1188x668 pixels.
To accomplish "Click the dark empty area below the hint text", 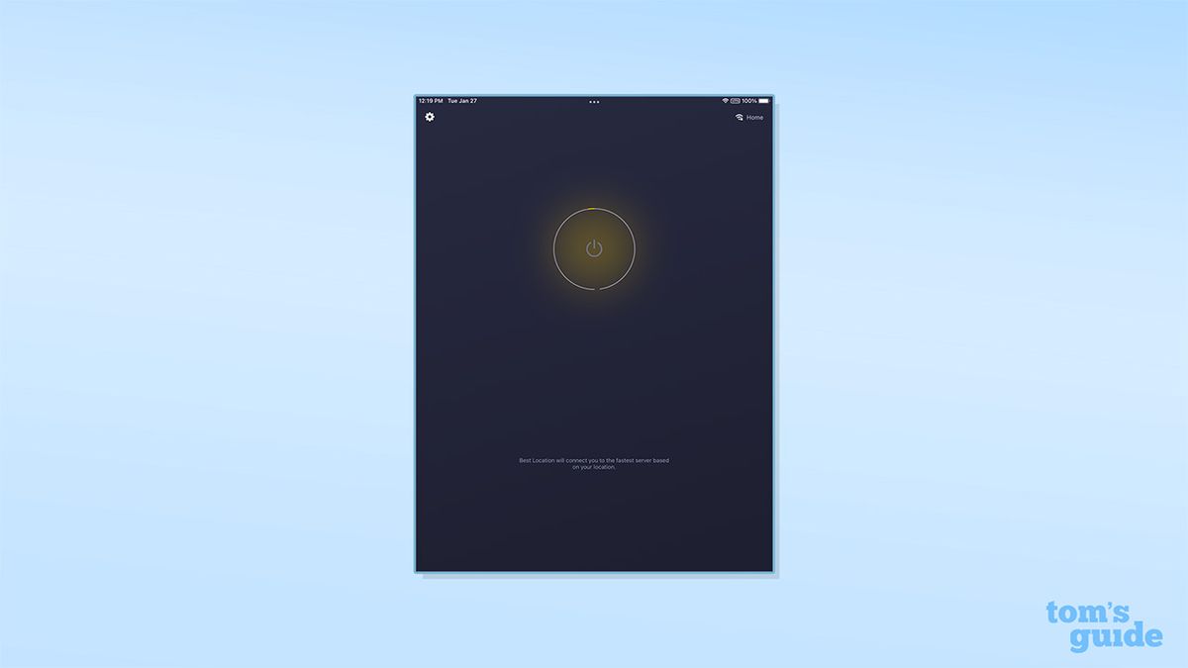I will click(x=594, y=525).
